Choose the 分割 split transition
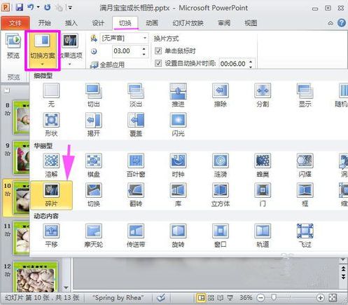This screenshot has width=348, height=305. pyautogui.click(x=263, y=95)
